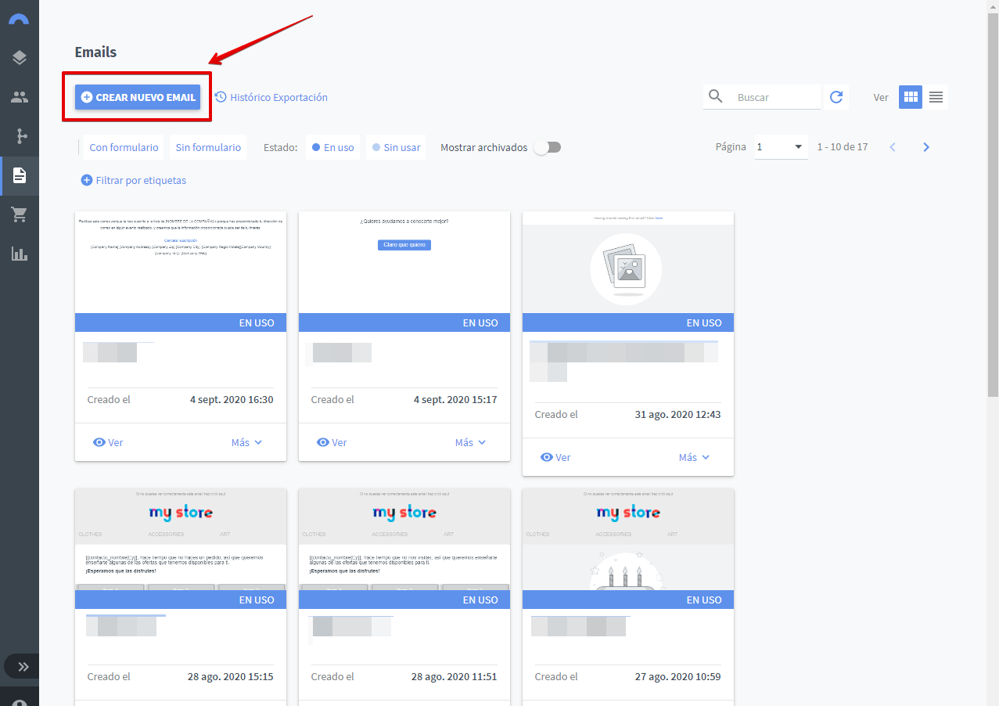999x706 pixels.
Task: Click Crear Nuevo Email button
Action: pyautogui.click(x=138, y=97)
